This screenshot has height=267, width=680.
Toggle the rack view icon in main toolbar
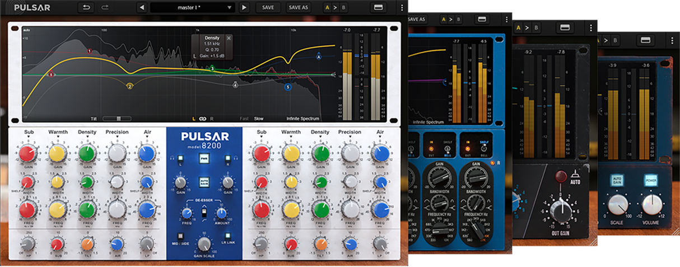coord(378,8)
